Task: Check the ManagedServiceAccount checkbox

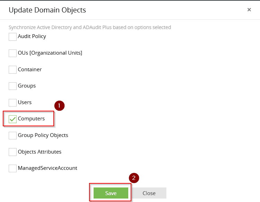Action: 12,168
